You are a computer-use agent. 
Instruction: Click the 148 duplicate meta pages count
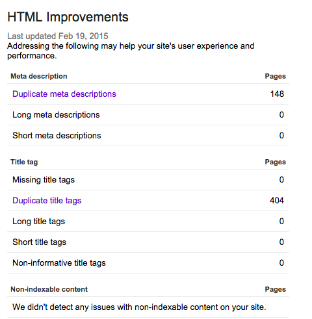[x=277, y=94]
